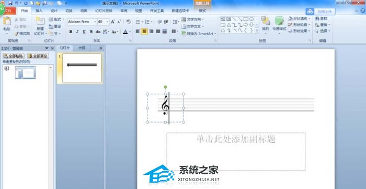Toggle Underline formatting

pos(84,32)
